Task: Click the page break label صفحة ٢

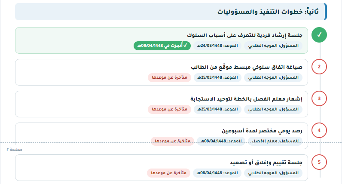Action: pos(14,150)
